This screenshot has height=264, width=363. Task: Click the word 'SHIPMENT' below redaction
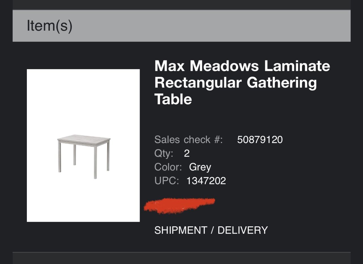point(181,230)
